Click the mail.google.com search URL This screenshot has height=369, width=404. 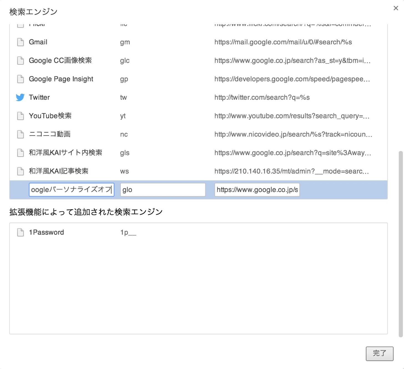pyautogui.click(x=283, y=42)
